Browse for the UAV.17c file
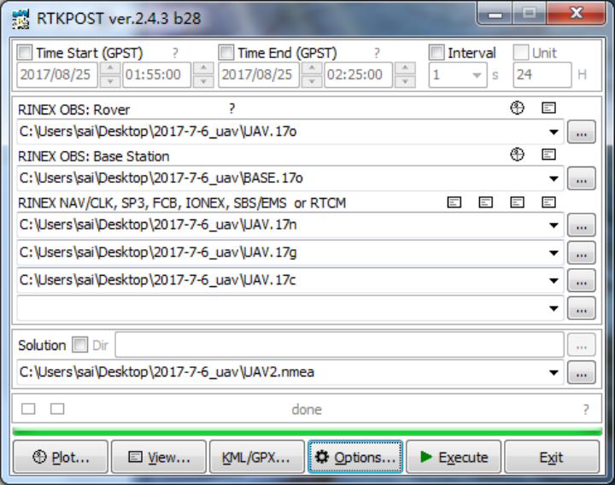The height and width of the screenshot is (485, 615). tap(582, 280)
